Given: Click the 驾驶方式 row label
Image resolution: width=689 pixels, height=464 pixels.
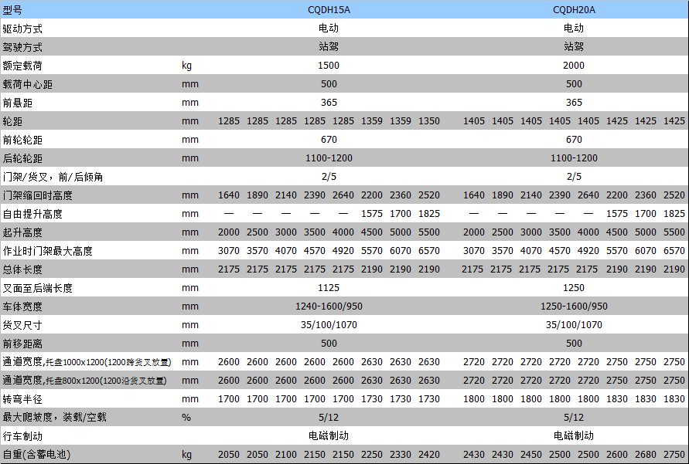Looking at the screenshot, I should (22, 47).
